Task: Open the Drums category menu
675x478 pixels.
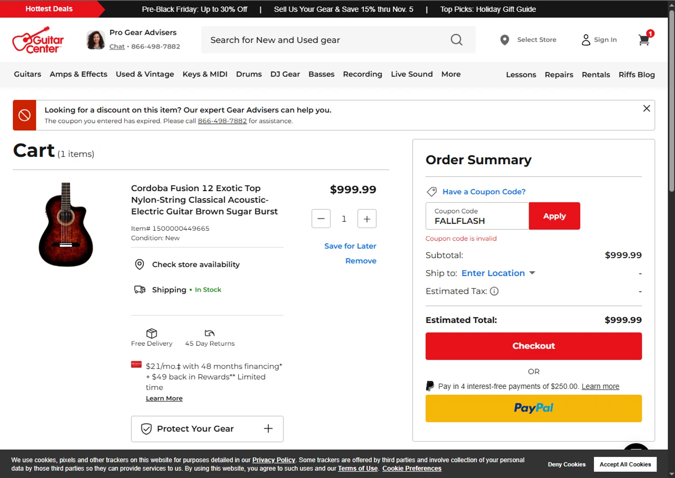Action: tap(248, 74)
